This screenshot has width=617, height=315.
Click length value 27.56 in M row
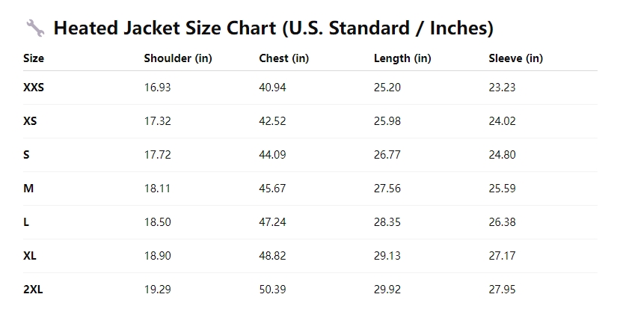(x=387, y=189)
